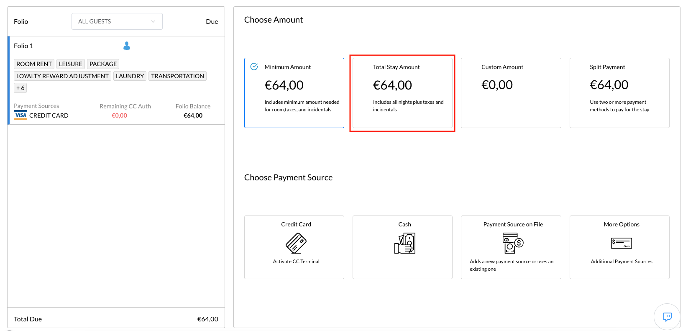This screenshot has height=331, width=683.
Task: Choose the Split Payment option
Action: 619,93
